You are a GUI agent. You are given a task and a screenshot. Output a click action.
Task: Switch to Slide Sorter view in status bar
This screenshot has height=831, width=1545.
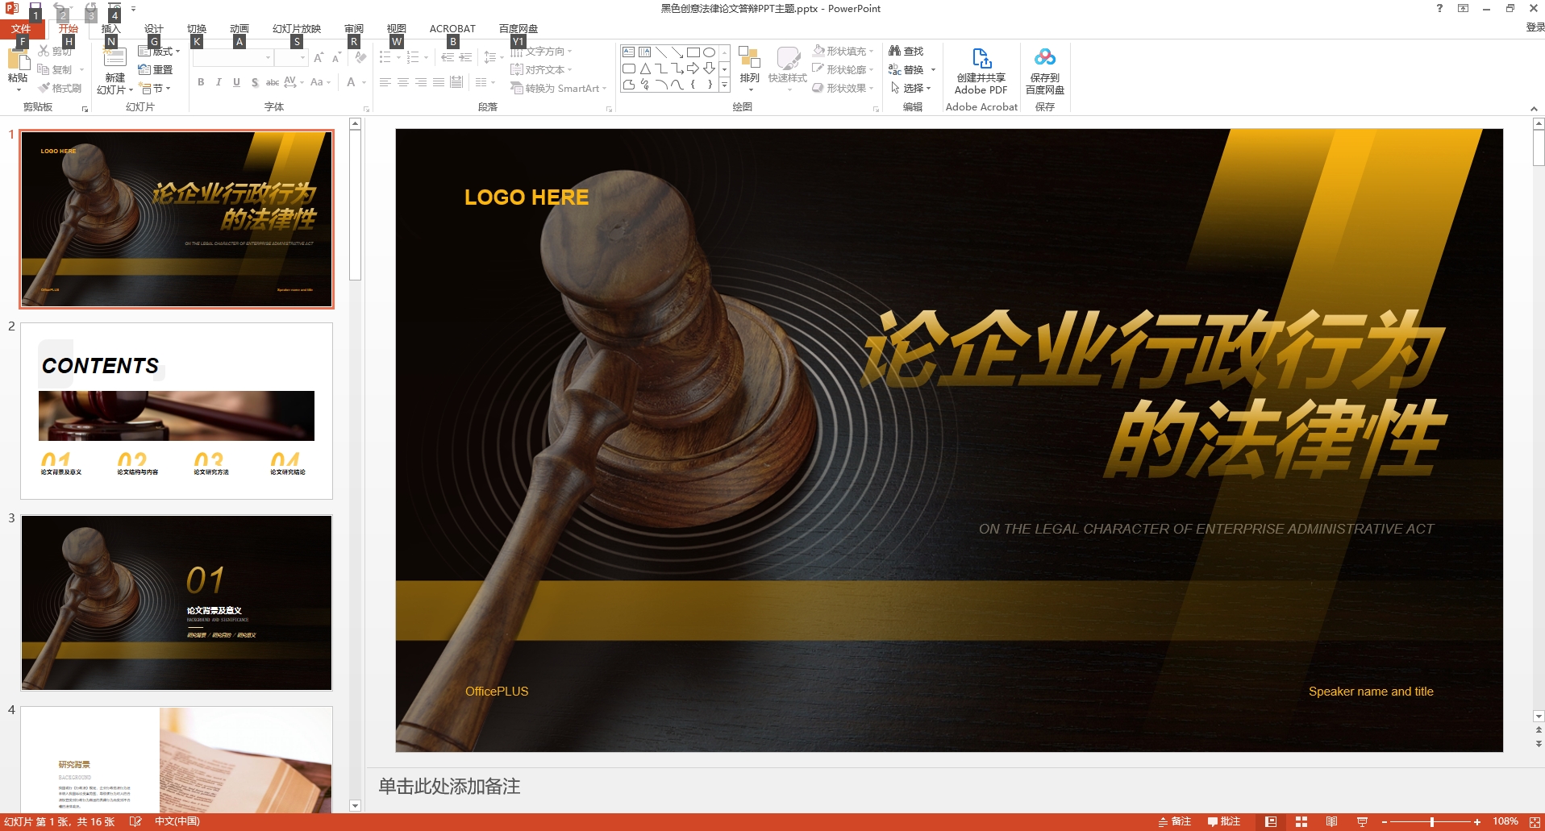[x=1301, y=821]
